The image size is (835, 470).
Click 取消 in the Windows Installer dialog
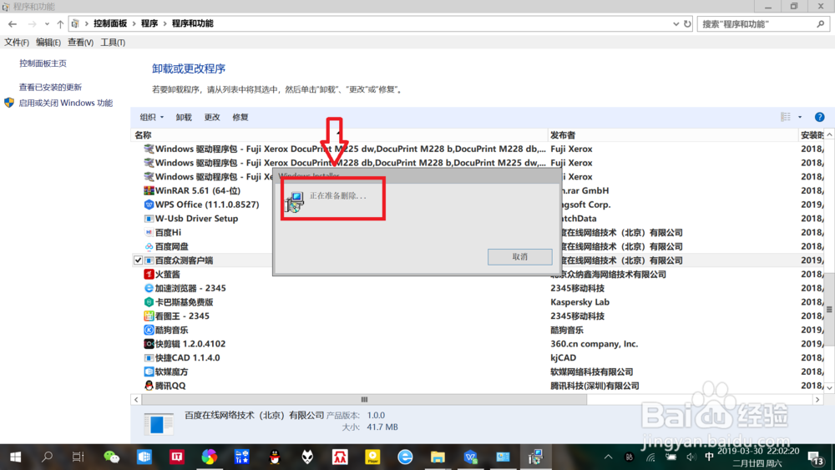click(519, 256)
